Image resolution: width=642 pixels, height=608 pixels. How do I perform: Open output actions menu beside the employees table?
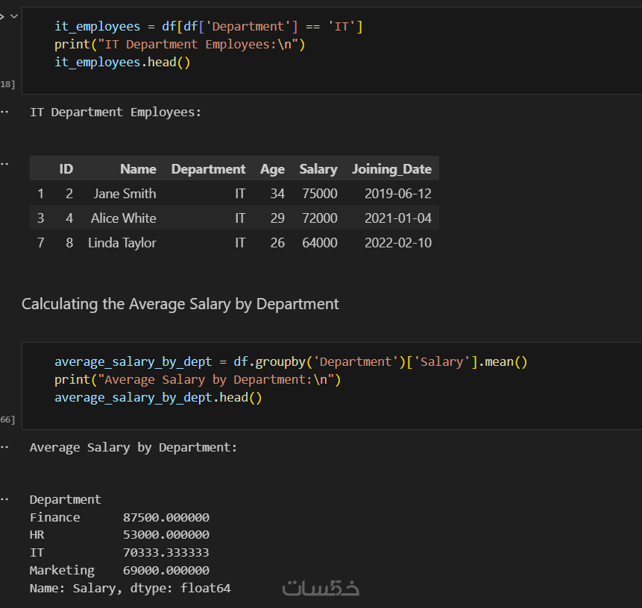click(x=5, y=162)
